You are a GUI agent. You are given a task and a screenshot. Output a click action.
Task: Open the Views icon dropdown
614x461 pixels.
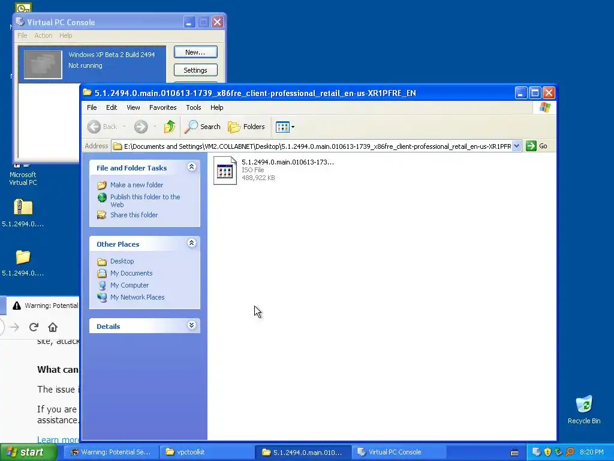pos(285,127)
